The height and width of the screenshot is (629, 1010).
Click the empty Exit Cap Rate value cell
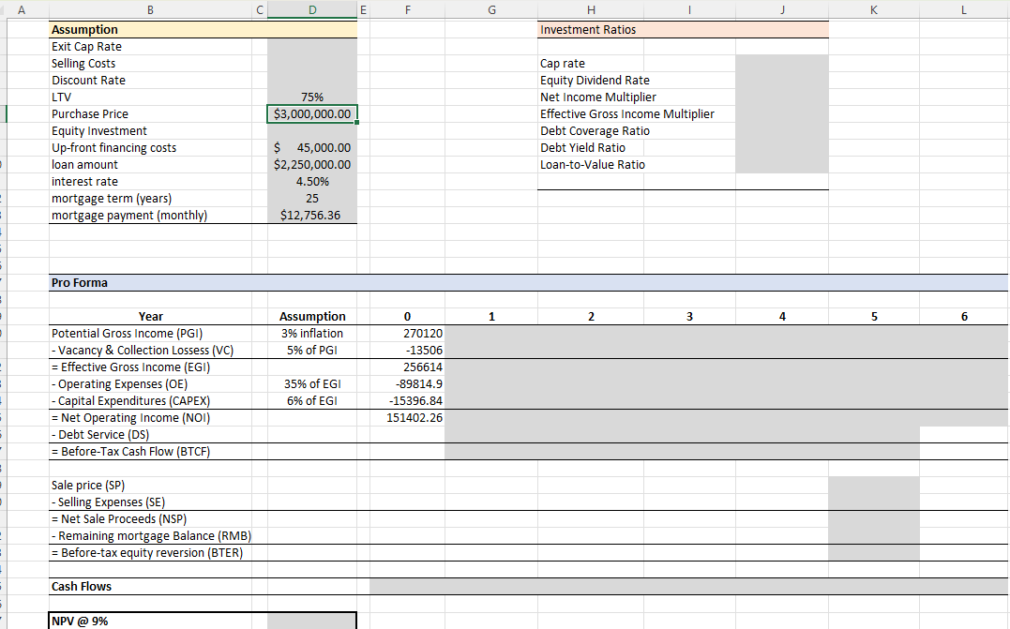click(x=312, y=46)
